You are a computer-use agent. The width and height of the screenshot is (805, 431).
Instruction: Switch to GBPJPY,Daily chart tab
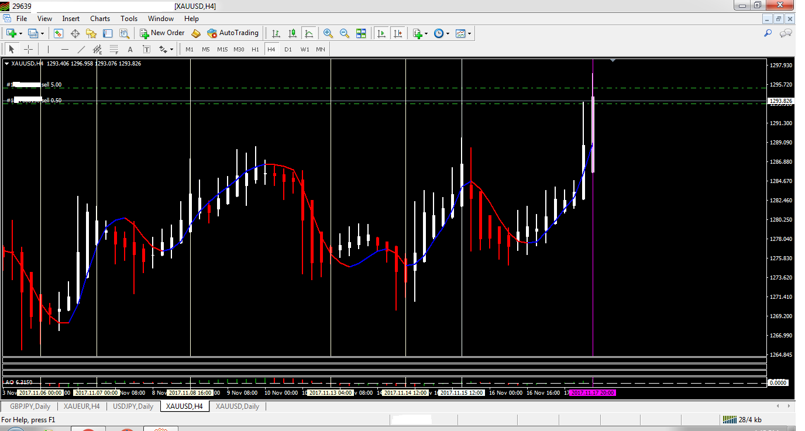coord(30,406)
